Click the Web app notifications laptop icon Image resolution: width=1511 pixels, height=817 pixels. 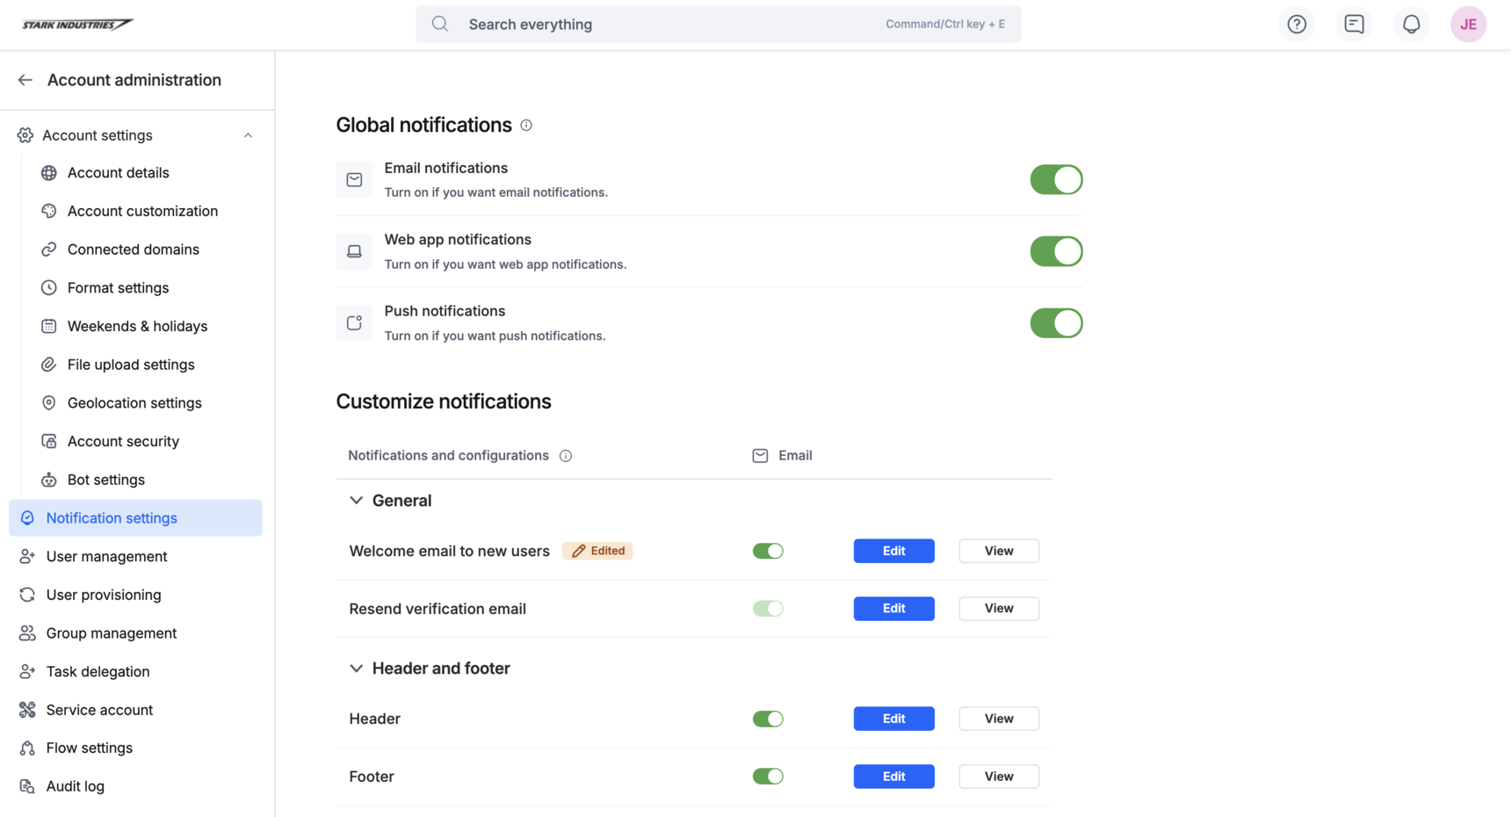click(x=354, y=252)
